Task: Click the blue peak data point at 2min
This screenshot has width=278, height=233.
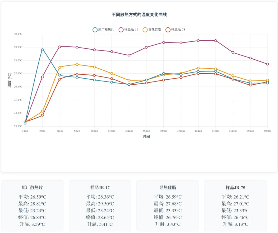Action: tap(42, 50)
